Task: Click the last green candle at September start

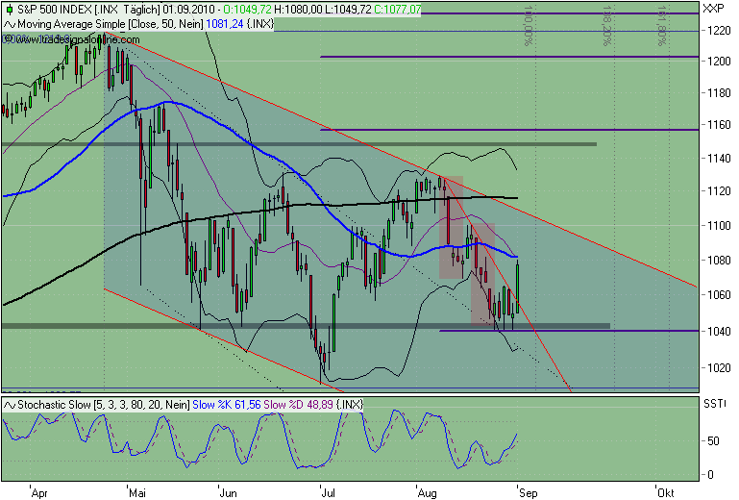Action: pyautogui.click(x=517, y=287)
